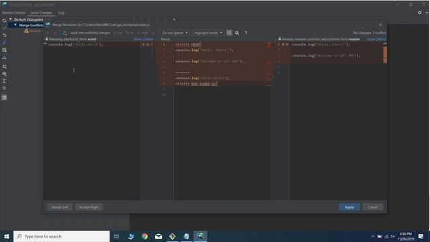Click the eye View Options icon
This screenshot has height=242, width=430.
click(4, 74)
